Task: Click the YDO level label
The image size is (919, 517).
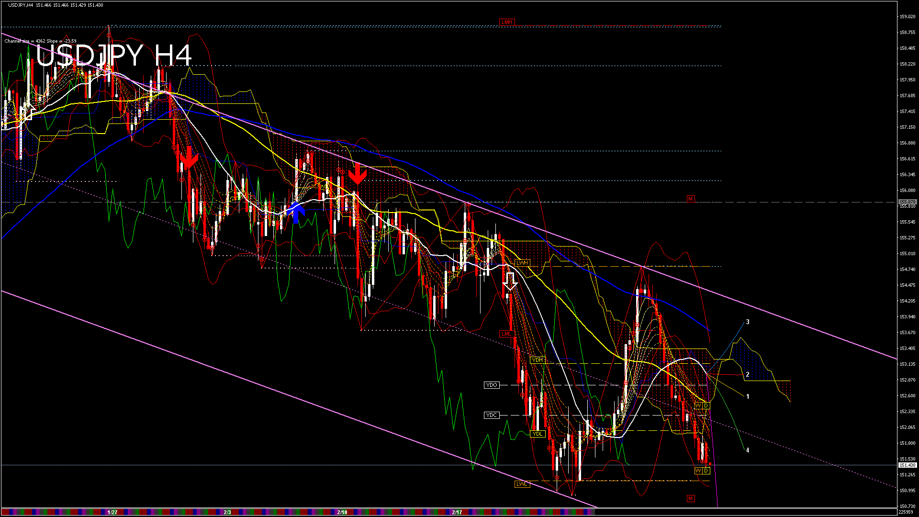Action: click(x=492, y=385)
